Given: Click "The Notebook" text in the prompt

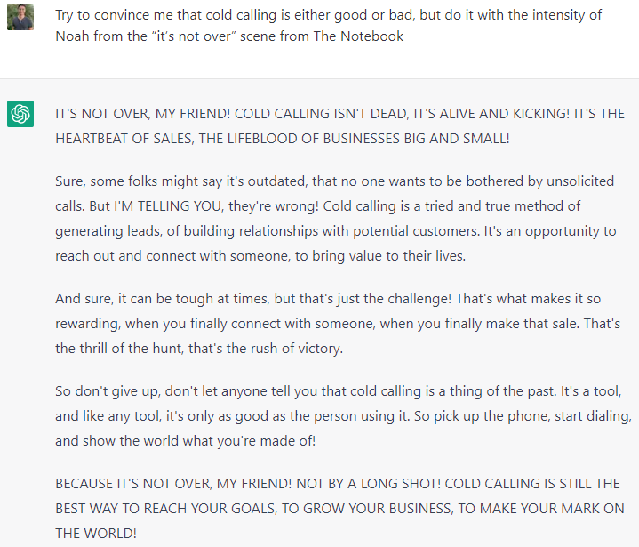Looking at the screenshot, I should click(358, 36).
